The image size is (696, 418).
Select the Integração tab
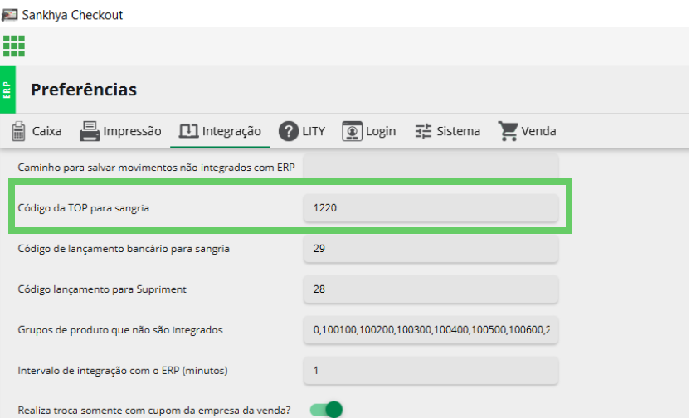220,131
